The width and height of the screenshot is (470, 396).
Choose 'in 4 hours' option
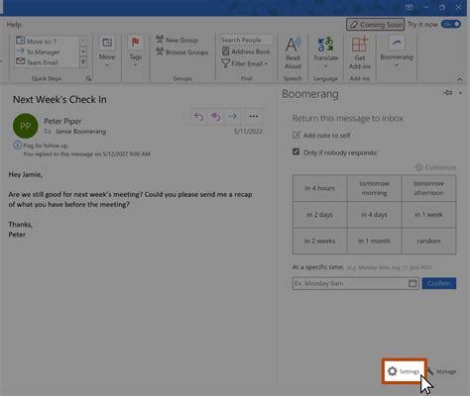tap(319, 188)
